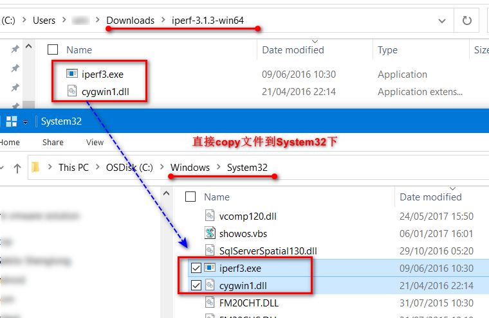Click the SqlServerSpatial130.dll file icon
This screenshot has height=318, width=489.
pos(210,250)
